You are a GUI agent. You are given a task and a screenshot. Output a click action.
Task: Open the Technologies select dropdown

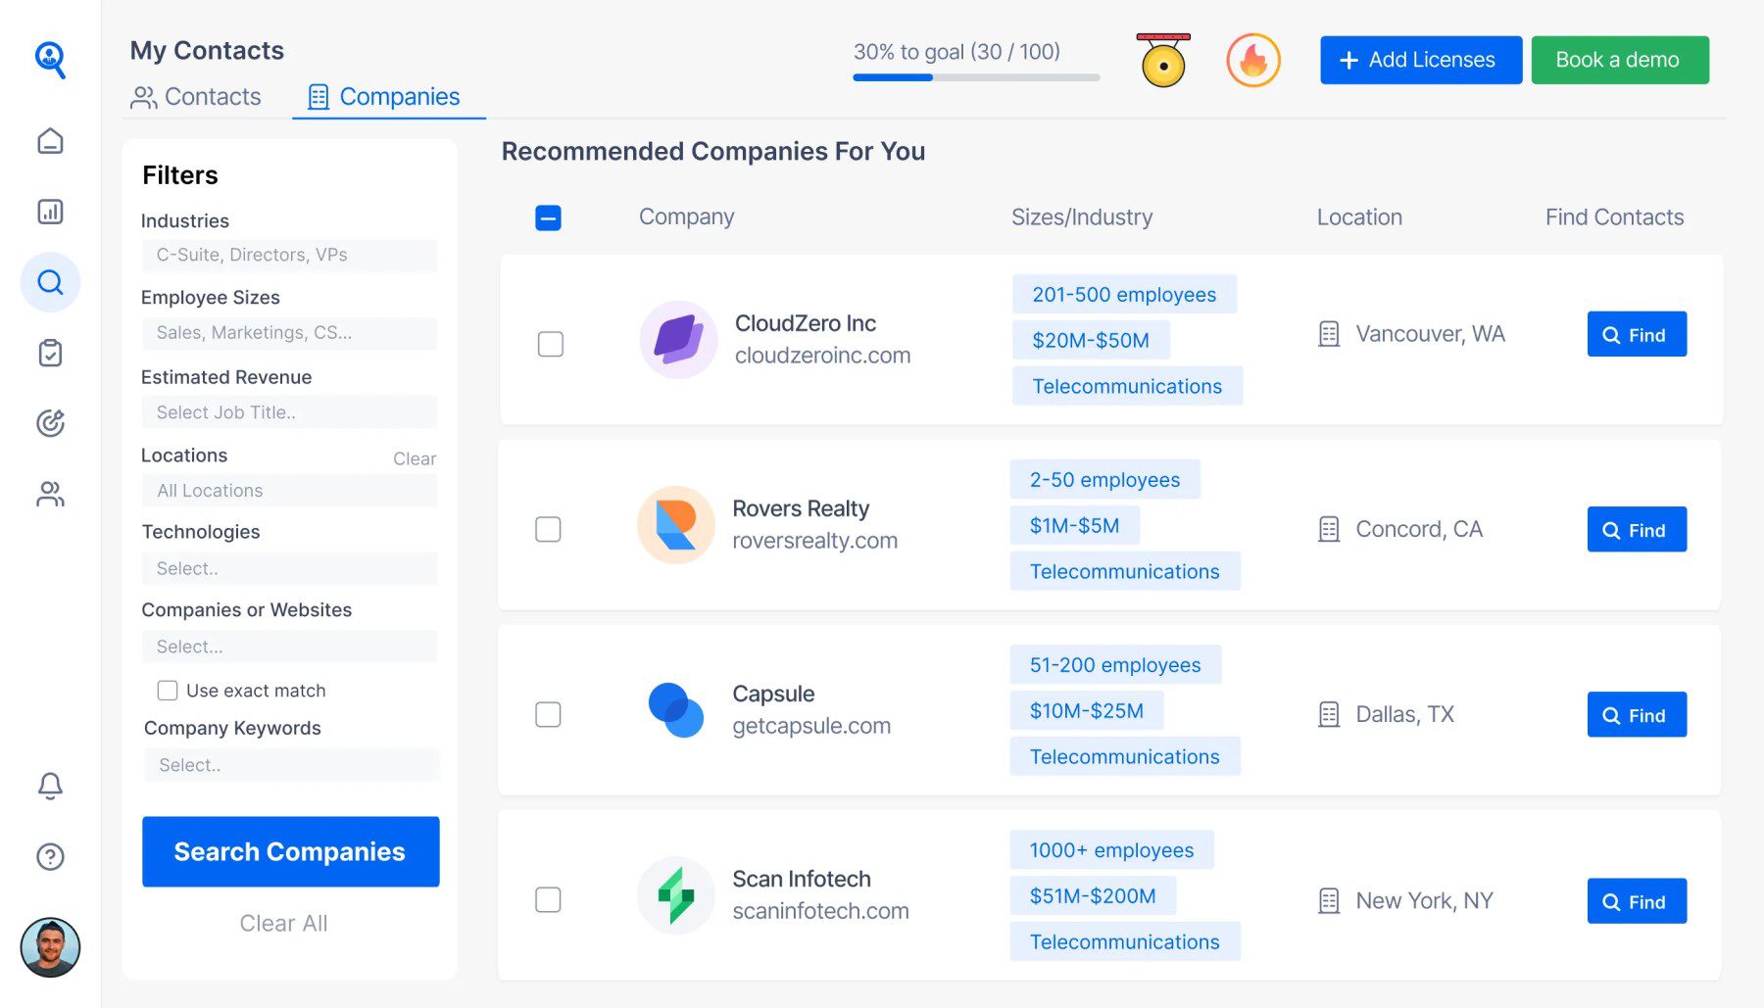289,568
